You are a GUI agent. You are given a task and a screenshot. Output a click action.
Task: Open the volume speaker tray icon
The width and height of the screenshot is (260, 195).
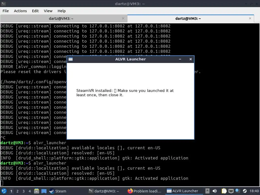(215, 191)
